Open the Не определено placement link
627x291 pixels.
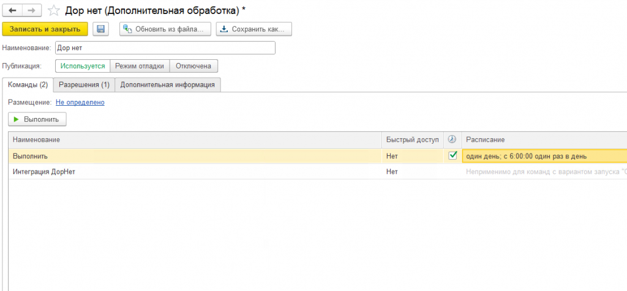[x=80, y=102]
